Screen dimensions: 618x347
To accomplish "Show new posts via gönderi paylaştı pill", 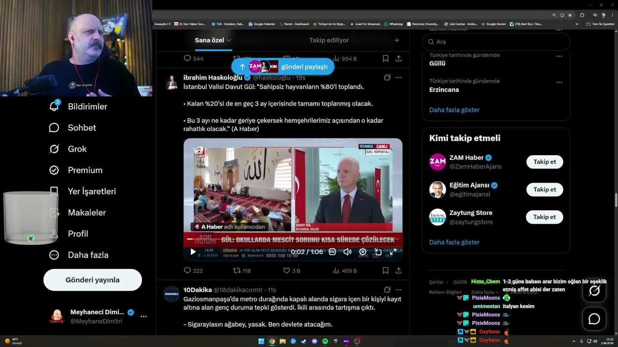I will (x=283, y=67).
